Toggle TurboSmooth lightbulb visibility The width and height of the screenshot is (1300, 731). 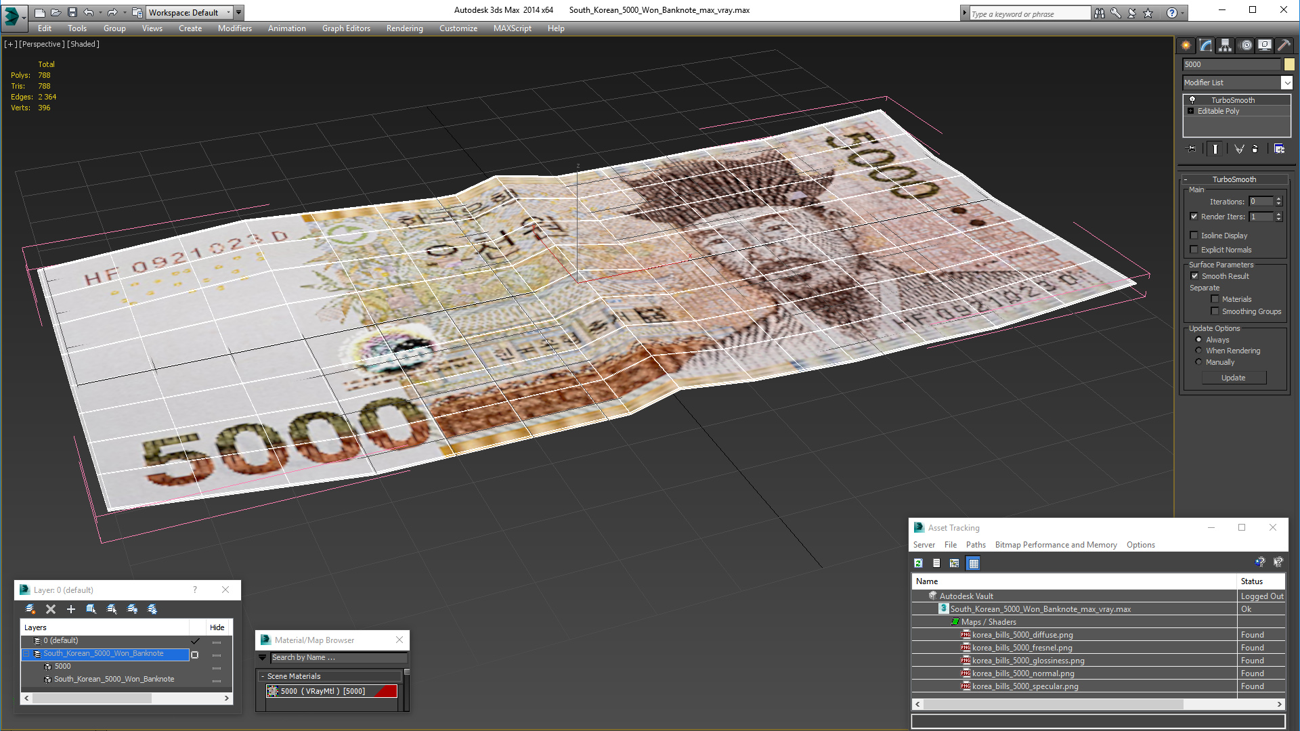pos(1192,100)
